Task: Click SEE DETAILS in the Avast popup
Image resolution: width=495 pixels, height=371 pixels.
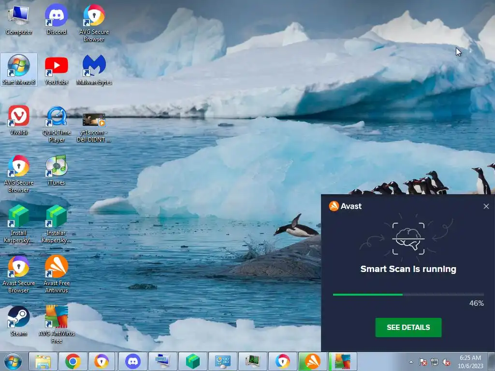Action: coord(408,328)
